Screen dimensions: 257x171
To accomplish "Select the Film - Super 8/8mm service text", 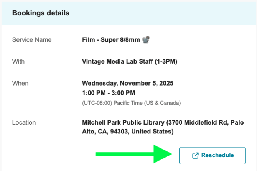I will (x=111, y=39).
